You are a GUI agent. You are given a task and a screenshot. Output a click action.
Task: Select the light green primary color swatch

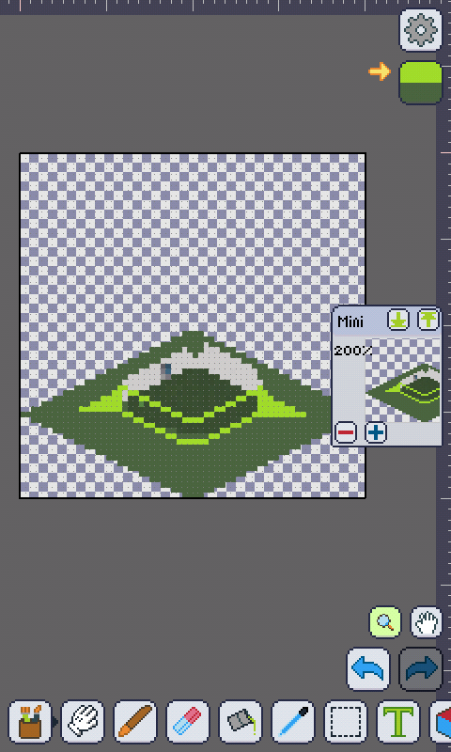pyautogui.click(x=420, y=72)
